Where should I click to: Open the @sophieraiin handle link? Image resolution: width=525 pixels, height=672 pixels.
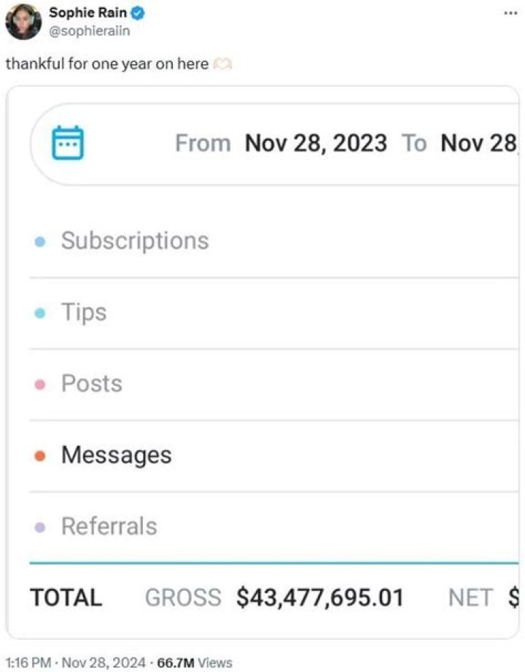(x=90, y=31)
